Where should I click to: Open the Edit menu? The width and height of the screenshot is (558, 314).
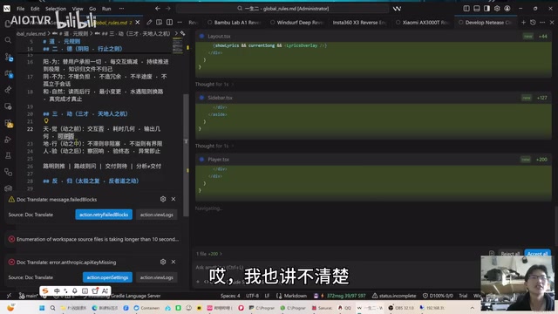click(x=35, y=9)
